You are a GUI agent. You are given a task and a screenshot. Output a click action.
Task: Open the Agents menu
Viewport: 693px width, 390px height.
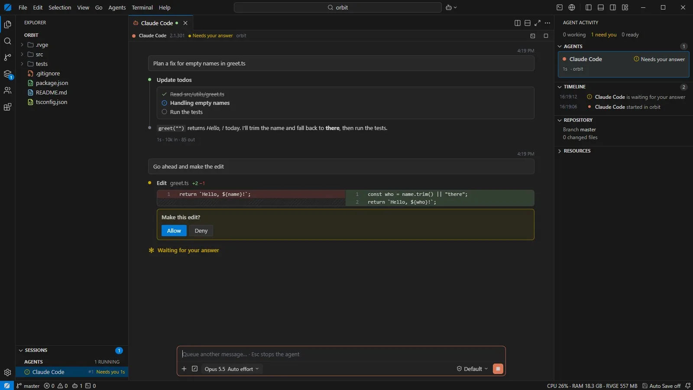117,7
